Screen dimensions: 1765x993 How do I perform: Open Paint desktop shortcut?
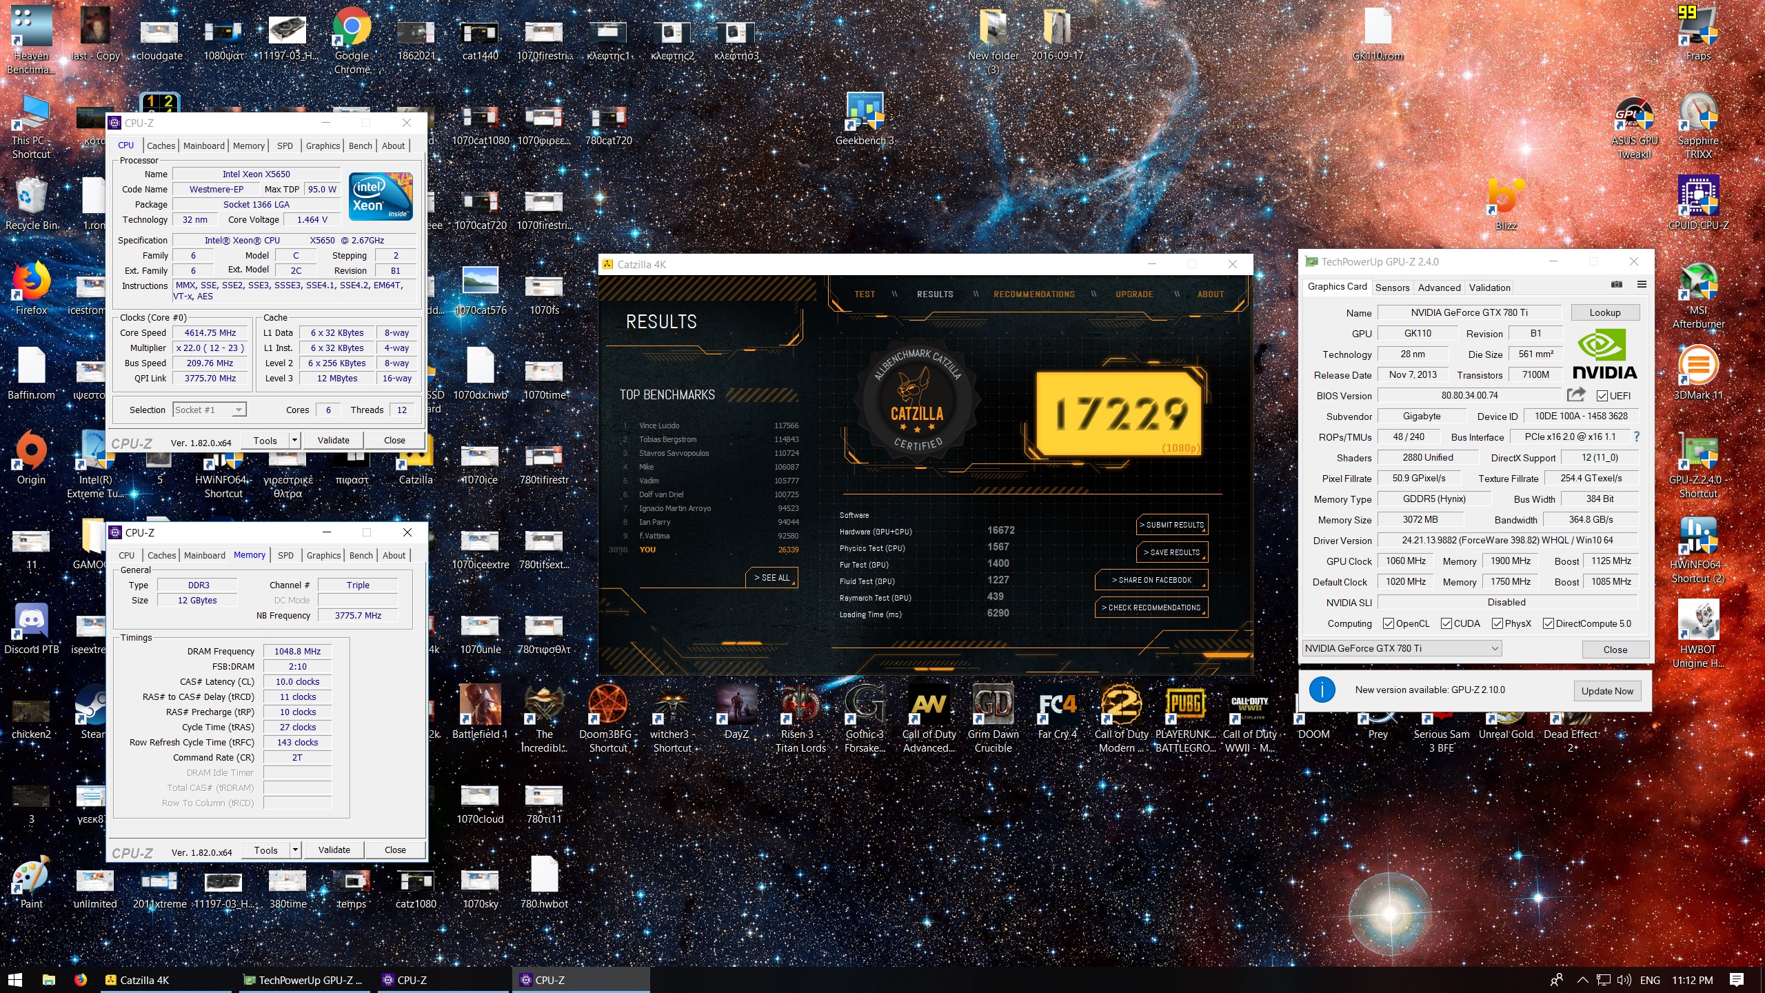[x=31, y=883]
